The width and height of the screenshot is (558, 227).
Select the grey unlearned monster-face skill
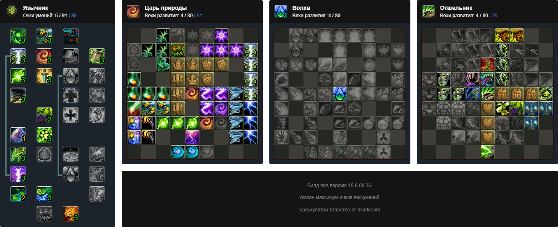click(x=44, y=213)
